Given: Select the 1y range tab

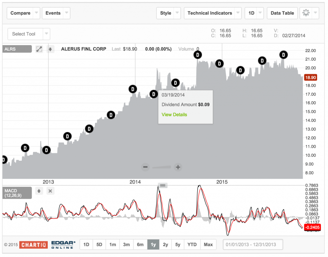Looking at the screenshot, I should [153, 245].
